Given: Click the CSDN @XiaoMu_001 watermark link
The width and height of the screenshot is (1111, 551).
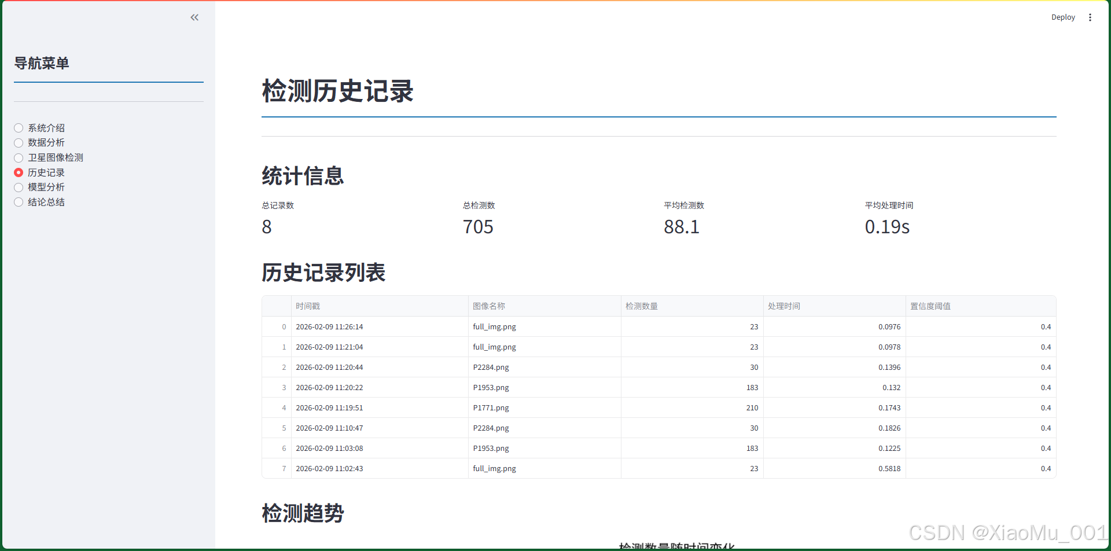Looking at the screenshot, I should [x=1007, y=532].
